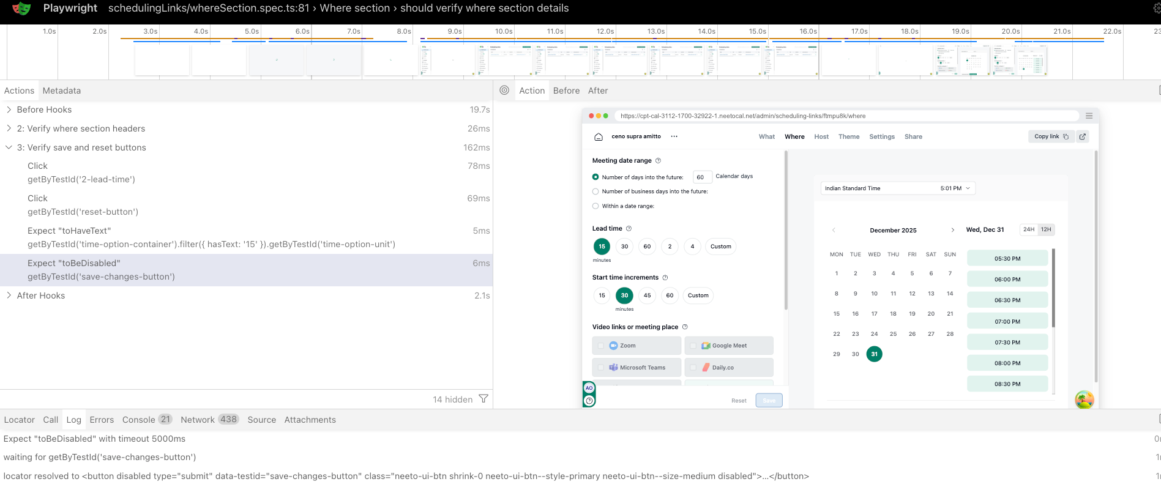Viewport: 1161px width, 498px height.
Task: Click the help icon beside Meeting date range
Action: pos(659,161)
